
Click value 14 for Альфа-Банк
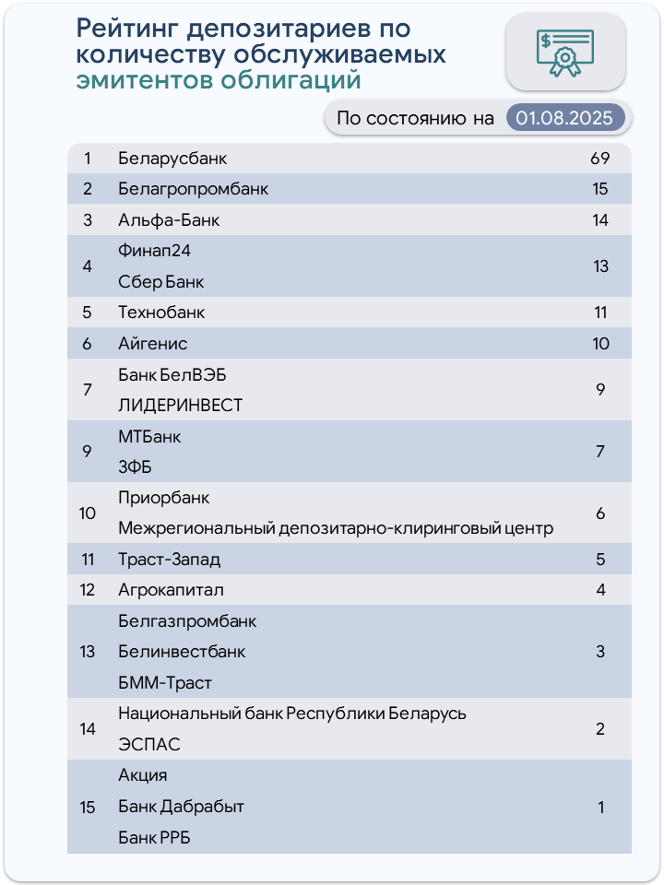point(600,220)
